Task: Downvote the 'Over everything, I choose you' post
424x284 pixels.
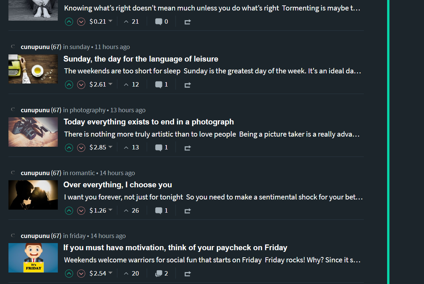Action: 81,211
